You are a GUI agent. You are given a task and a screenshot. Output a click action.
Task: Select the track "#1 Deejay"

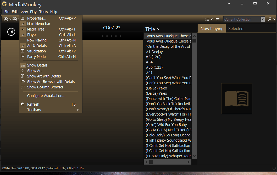[x=154, y=52]
